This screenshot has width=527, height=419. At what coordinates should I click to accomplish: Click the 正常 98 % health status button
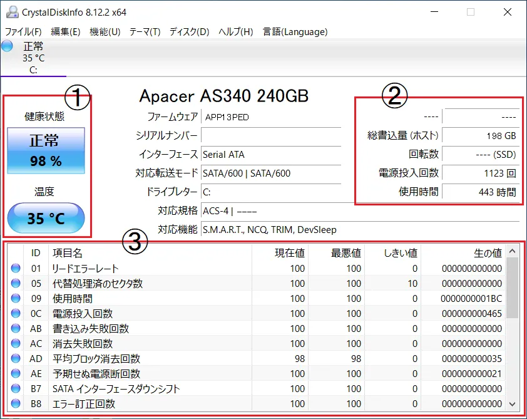tap(46, 150)
